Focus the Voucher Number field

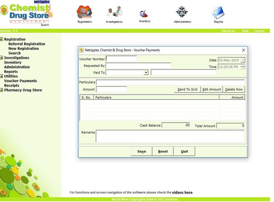pos(121,58)
